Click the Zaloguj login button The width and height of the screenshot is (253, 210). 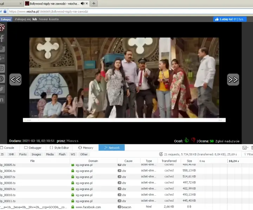pos(6,19)
